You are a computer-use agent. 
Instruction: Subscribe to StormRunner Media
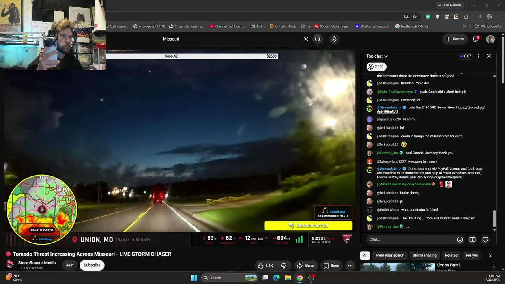(92, 265)
